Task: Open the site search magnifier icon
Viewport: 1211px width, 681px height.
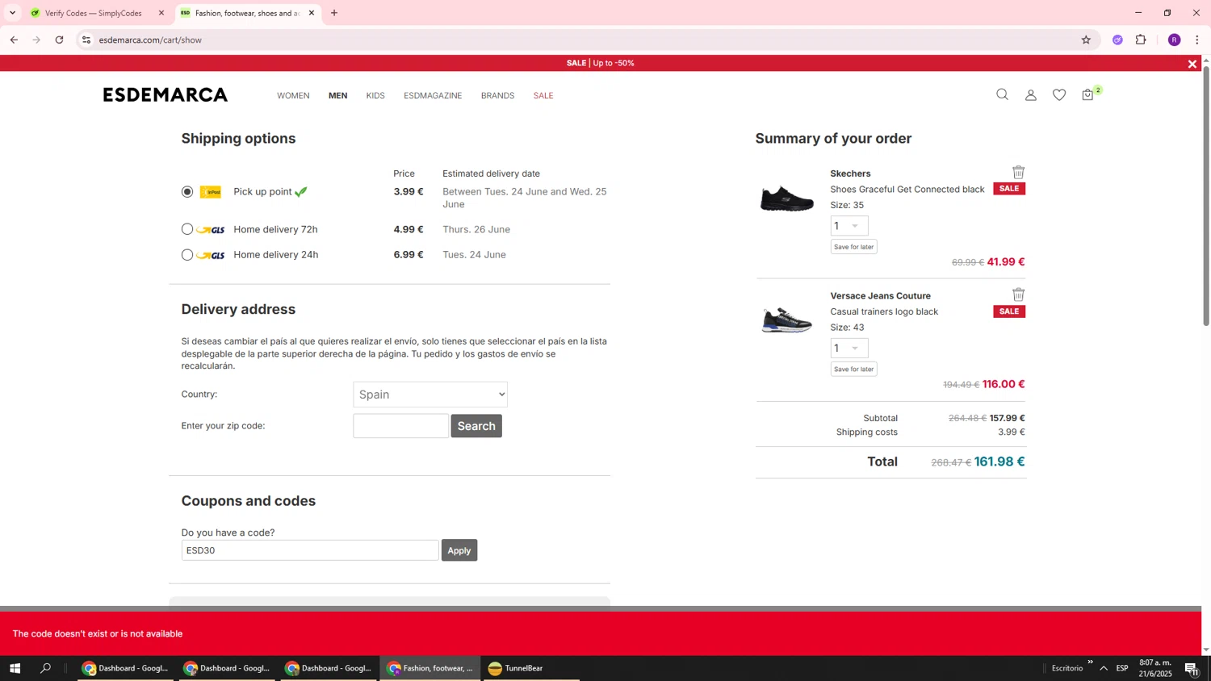Action: 1002,94
